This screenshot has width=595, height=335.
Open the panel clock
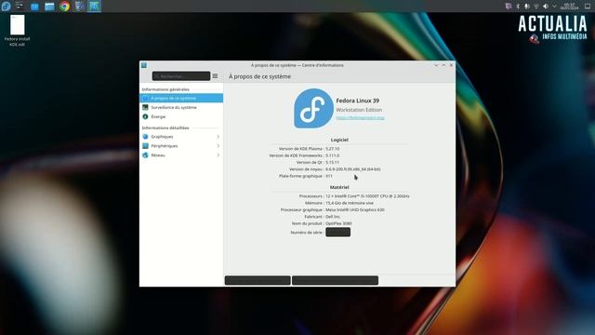(x=569, y=7)
